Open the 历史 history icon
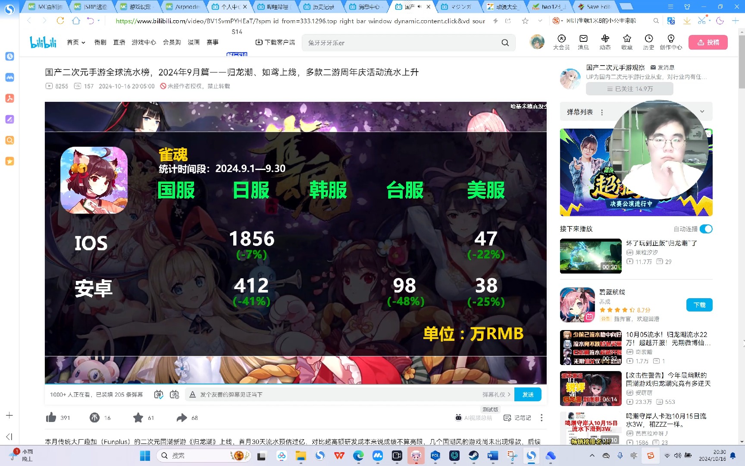Screen dimensions: 745x466 tap(648, 42)
